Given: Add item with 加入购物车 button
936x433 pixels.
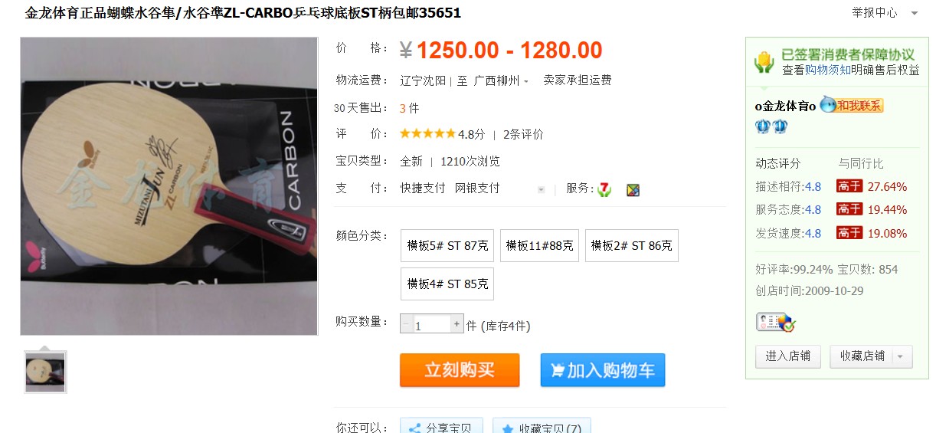Looking at the screenshot, I should (603, 370).
